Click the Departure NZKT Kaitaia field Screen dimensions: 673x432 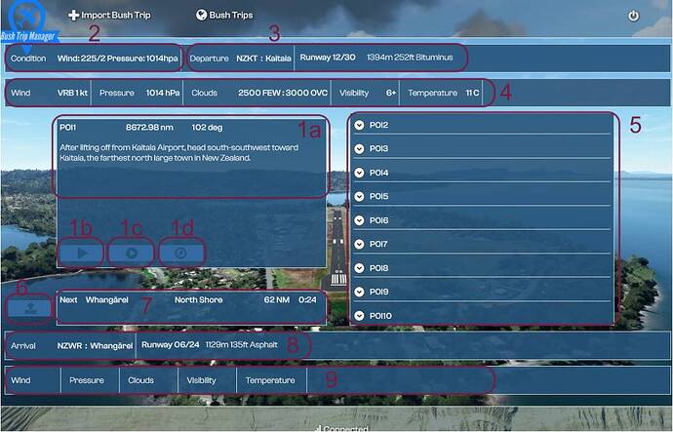click(x=240, y=59)
